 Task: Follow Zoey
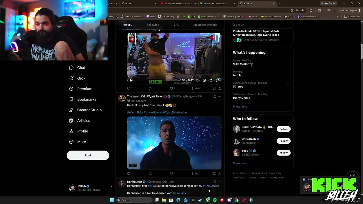click(x=284, y=152)
